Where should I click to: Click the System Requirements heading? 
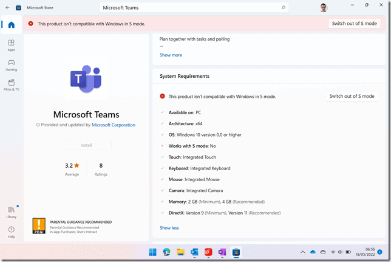coord(185,76)
